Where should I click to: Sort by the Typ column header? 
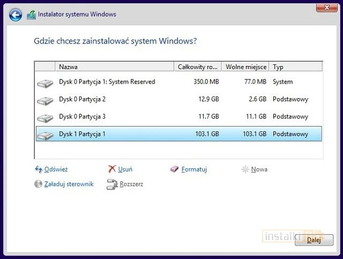(296, 67)
